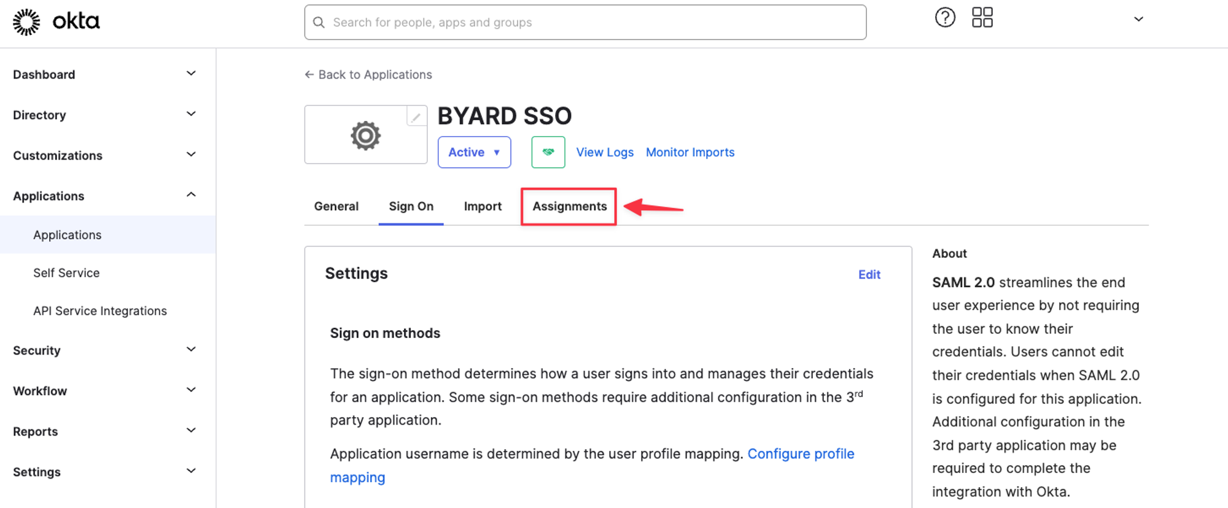
Task: Open the help question mark icon
Action: coord(945,18)
